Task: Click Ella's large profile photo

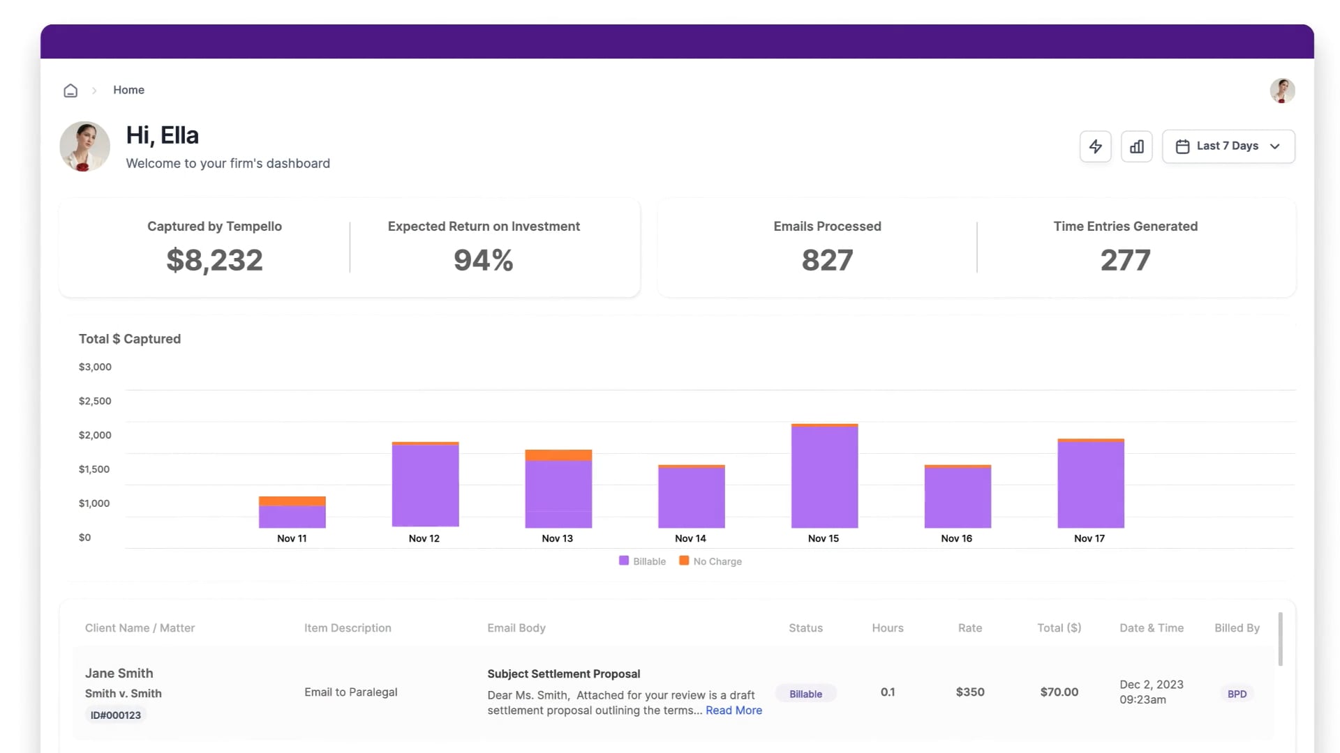Action: coord(85,146)
